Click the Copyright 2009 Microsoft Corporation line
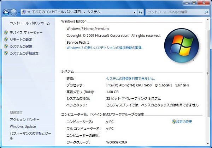 tap(113, 36)
